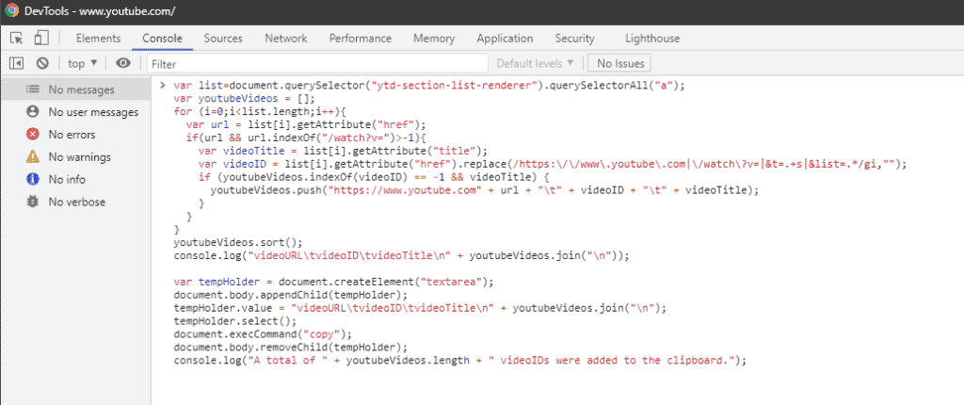This screenshot has height=405, width=964.
Task: Select the No errors filter
Action: pos(76,134)
